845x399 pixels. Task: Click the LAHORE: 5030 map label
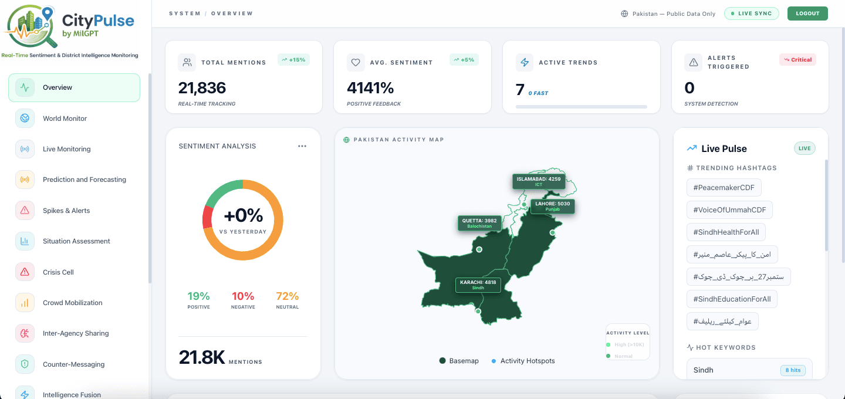tap(552, 207)
